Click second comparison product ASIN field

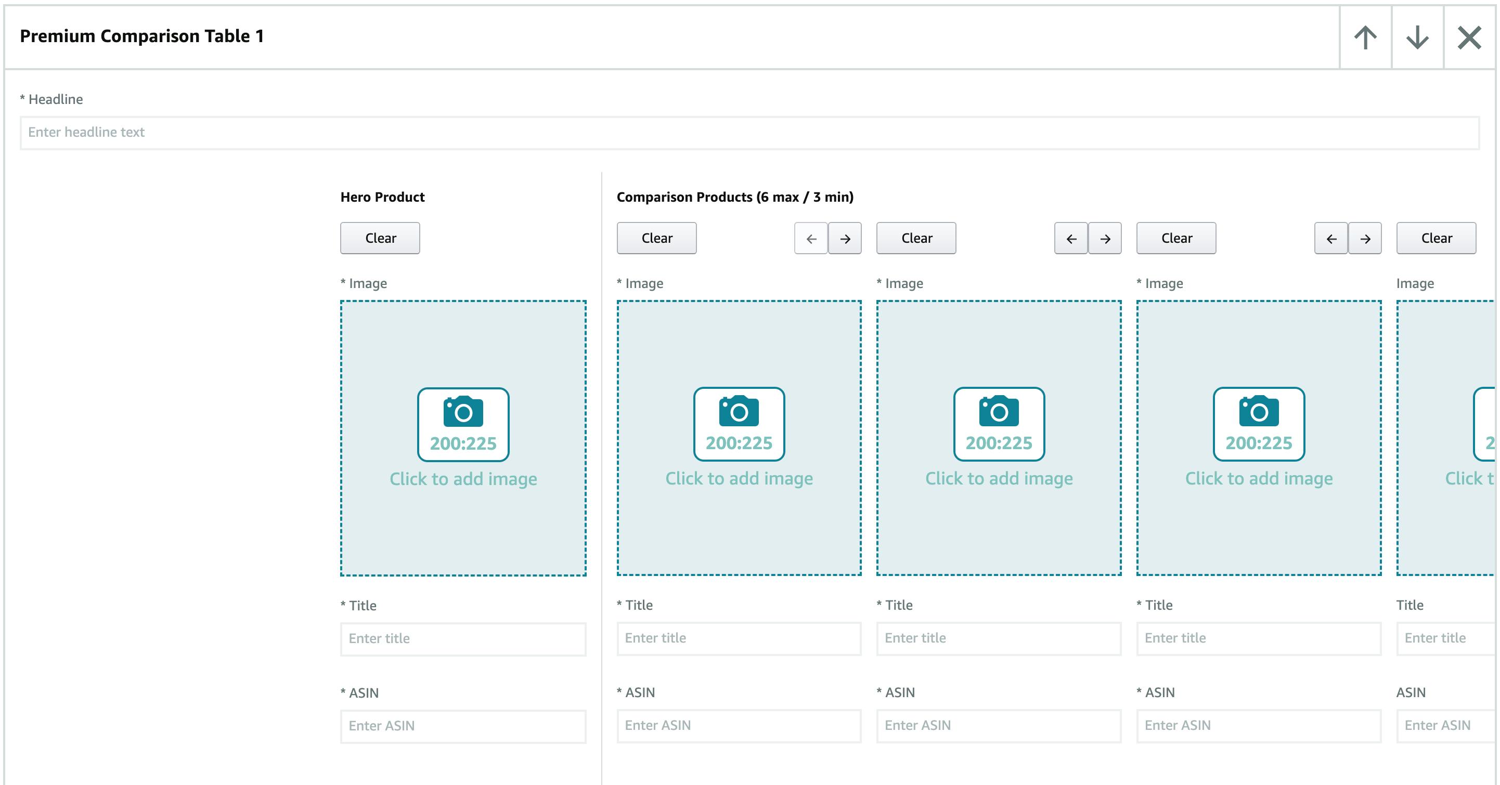(x=999, y=726)
